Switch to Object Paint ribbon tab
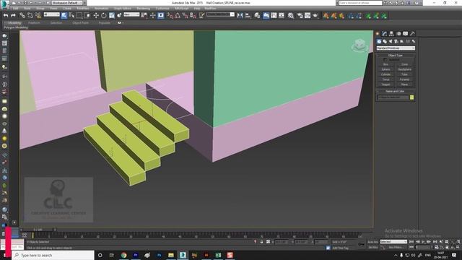The width and height of the screenshot is (462, 260). click(x=80, y=22)
